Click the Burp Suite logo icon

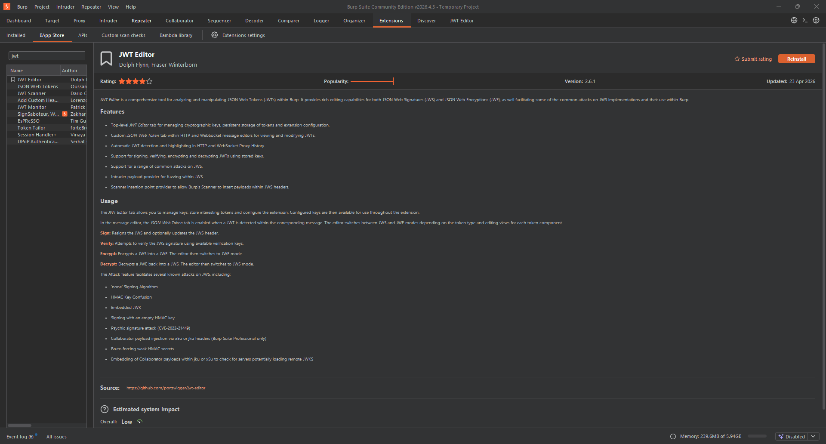coord(7,6)
